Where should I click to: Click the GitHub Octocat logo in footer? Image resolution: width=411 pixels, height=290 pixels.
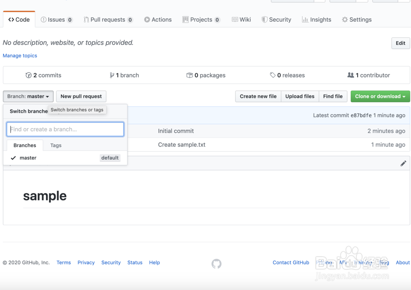pos(216,263)
